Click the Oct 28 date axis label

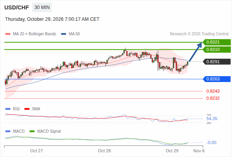pyautogui.click(x=104, y=151)
